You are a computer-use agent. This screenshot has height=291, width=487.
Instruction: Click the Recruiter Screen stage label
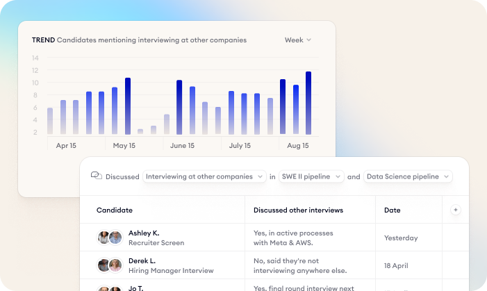point(156,243)
